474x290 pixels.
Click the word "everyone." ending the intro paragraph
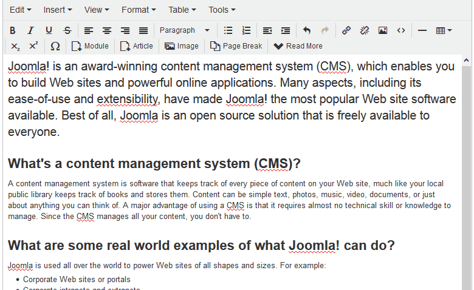click(34, 132)
